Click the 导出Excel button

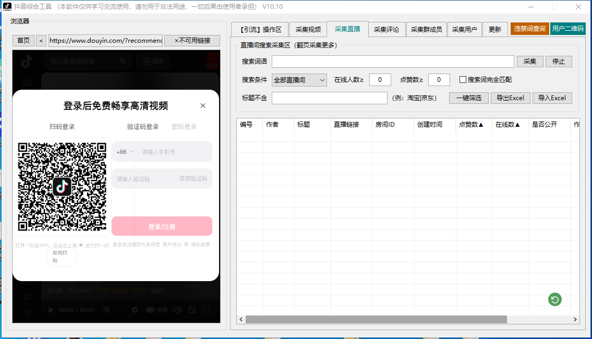tap(510, 98)
